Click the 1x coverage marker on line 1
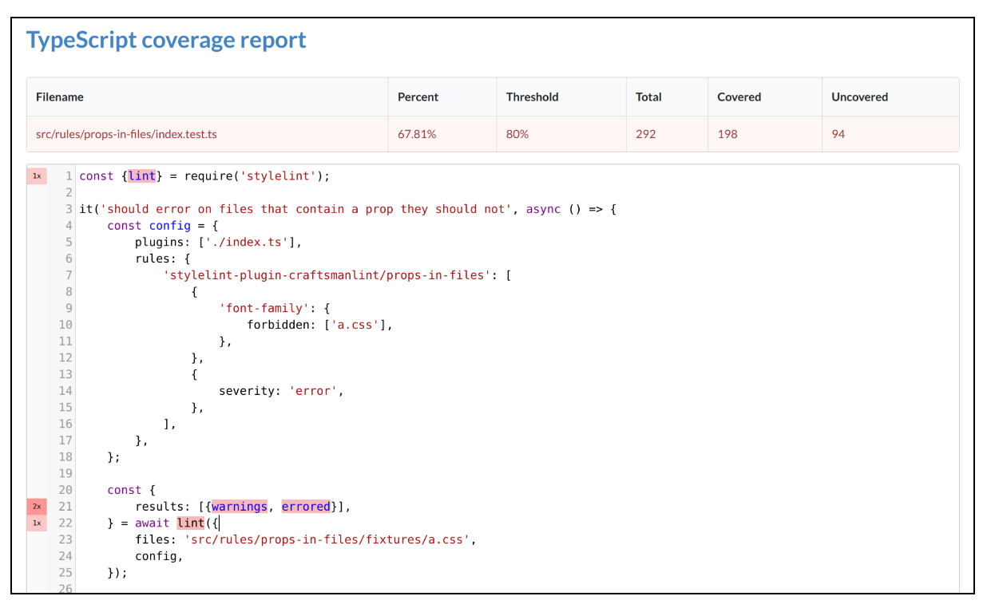Image resolution: width=983 pixels, height=608 pixels. point(37,176)
